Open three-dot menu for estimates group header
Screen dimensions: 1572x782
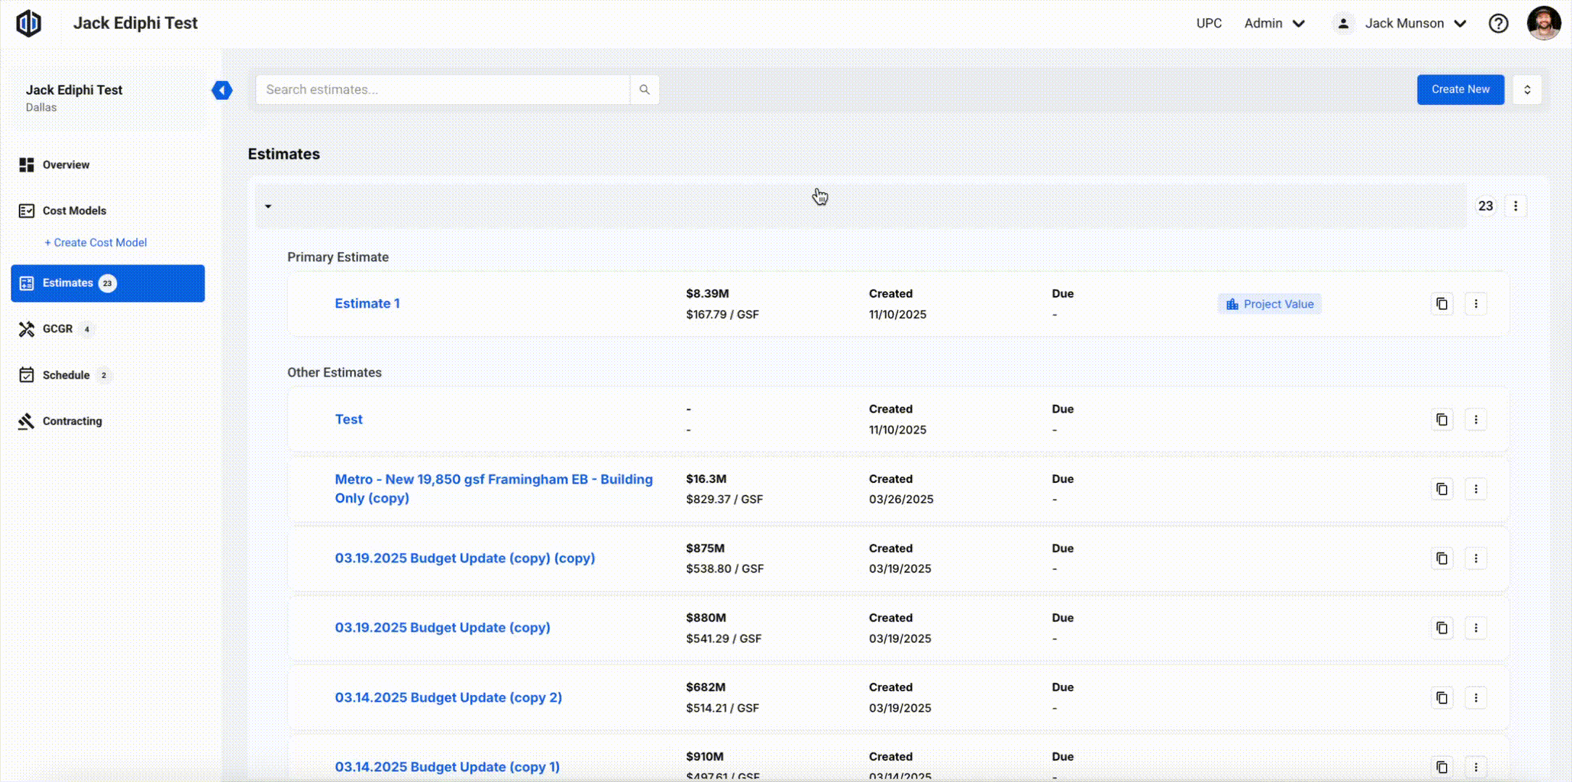(x=1515, y=206)
